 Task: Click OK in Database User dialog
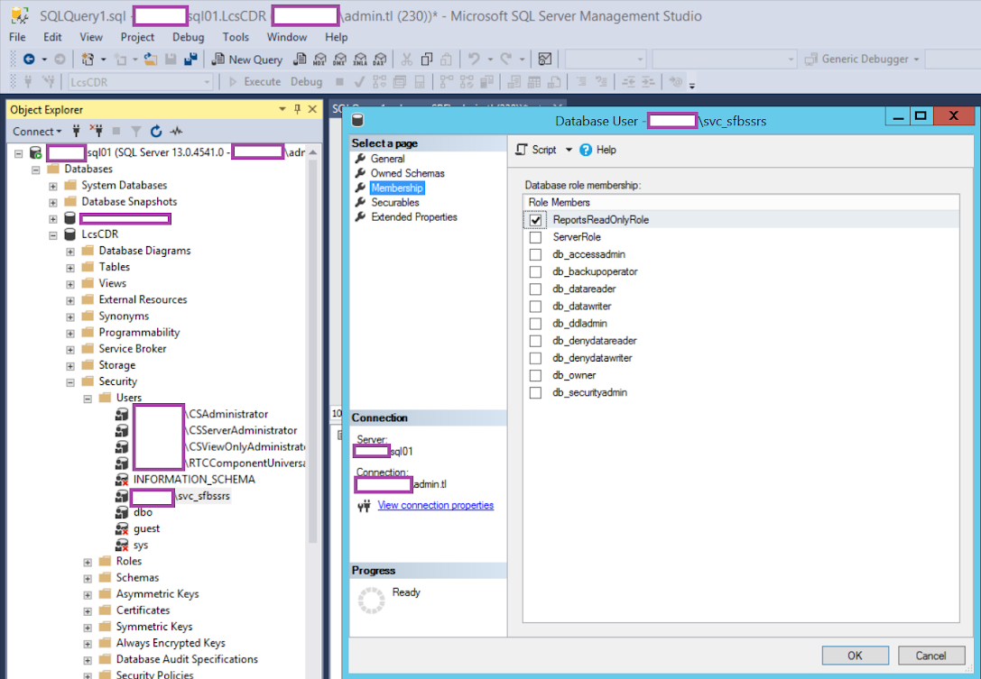pos(856,656)
